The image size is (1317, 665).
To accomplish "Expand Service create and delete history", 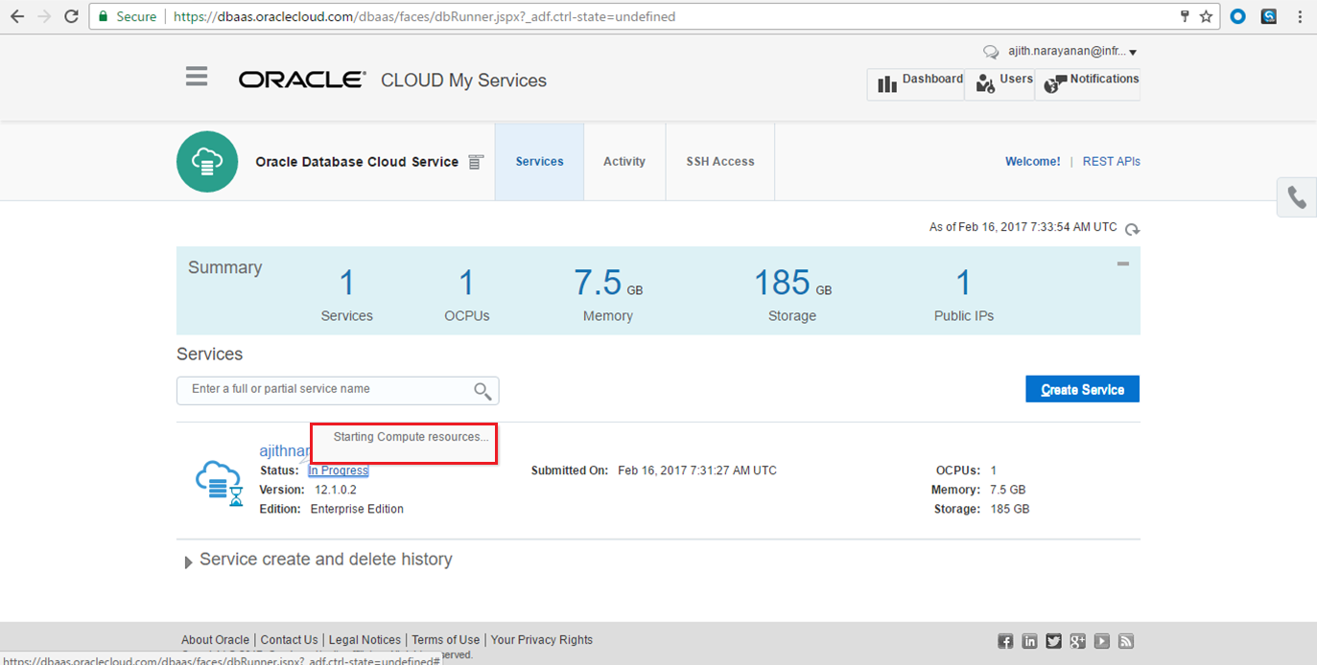I will [188, 562].
